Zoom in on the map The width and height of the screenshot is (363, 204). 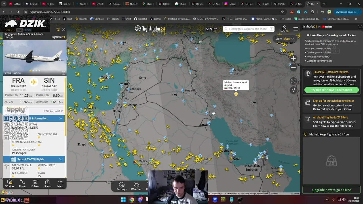pyautogui.click(x=293, y=58)
